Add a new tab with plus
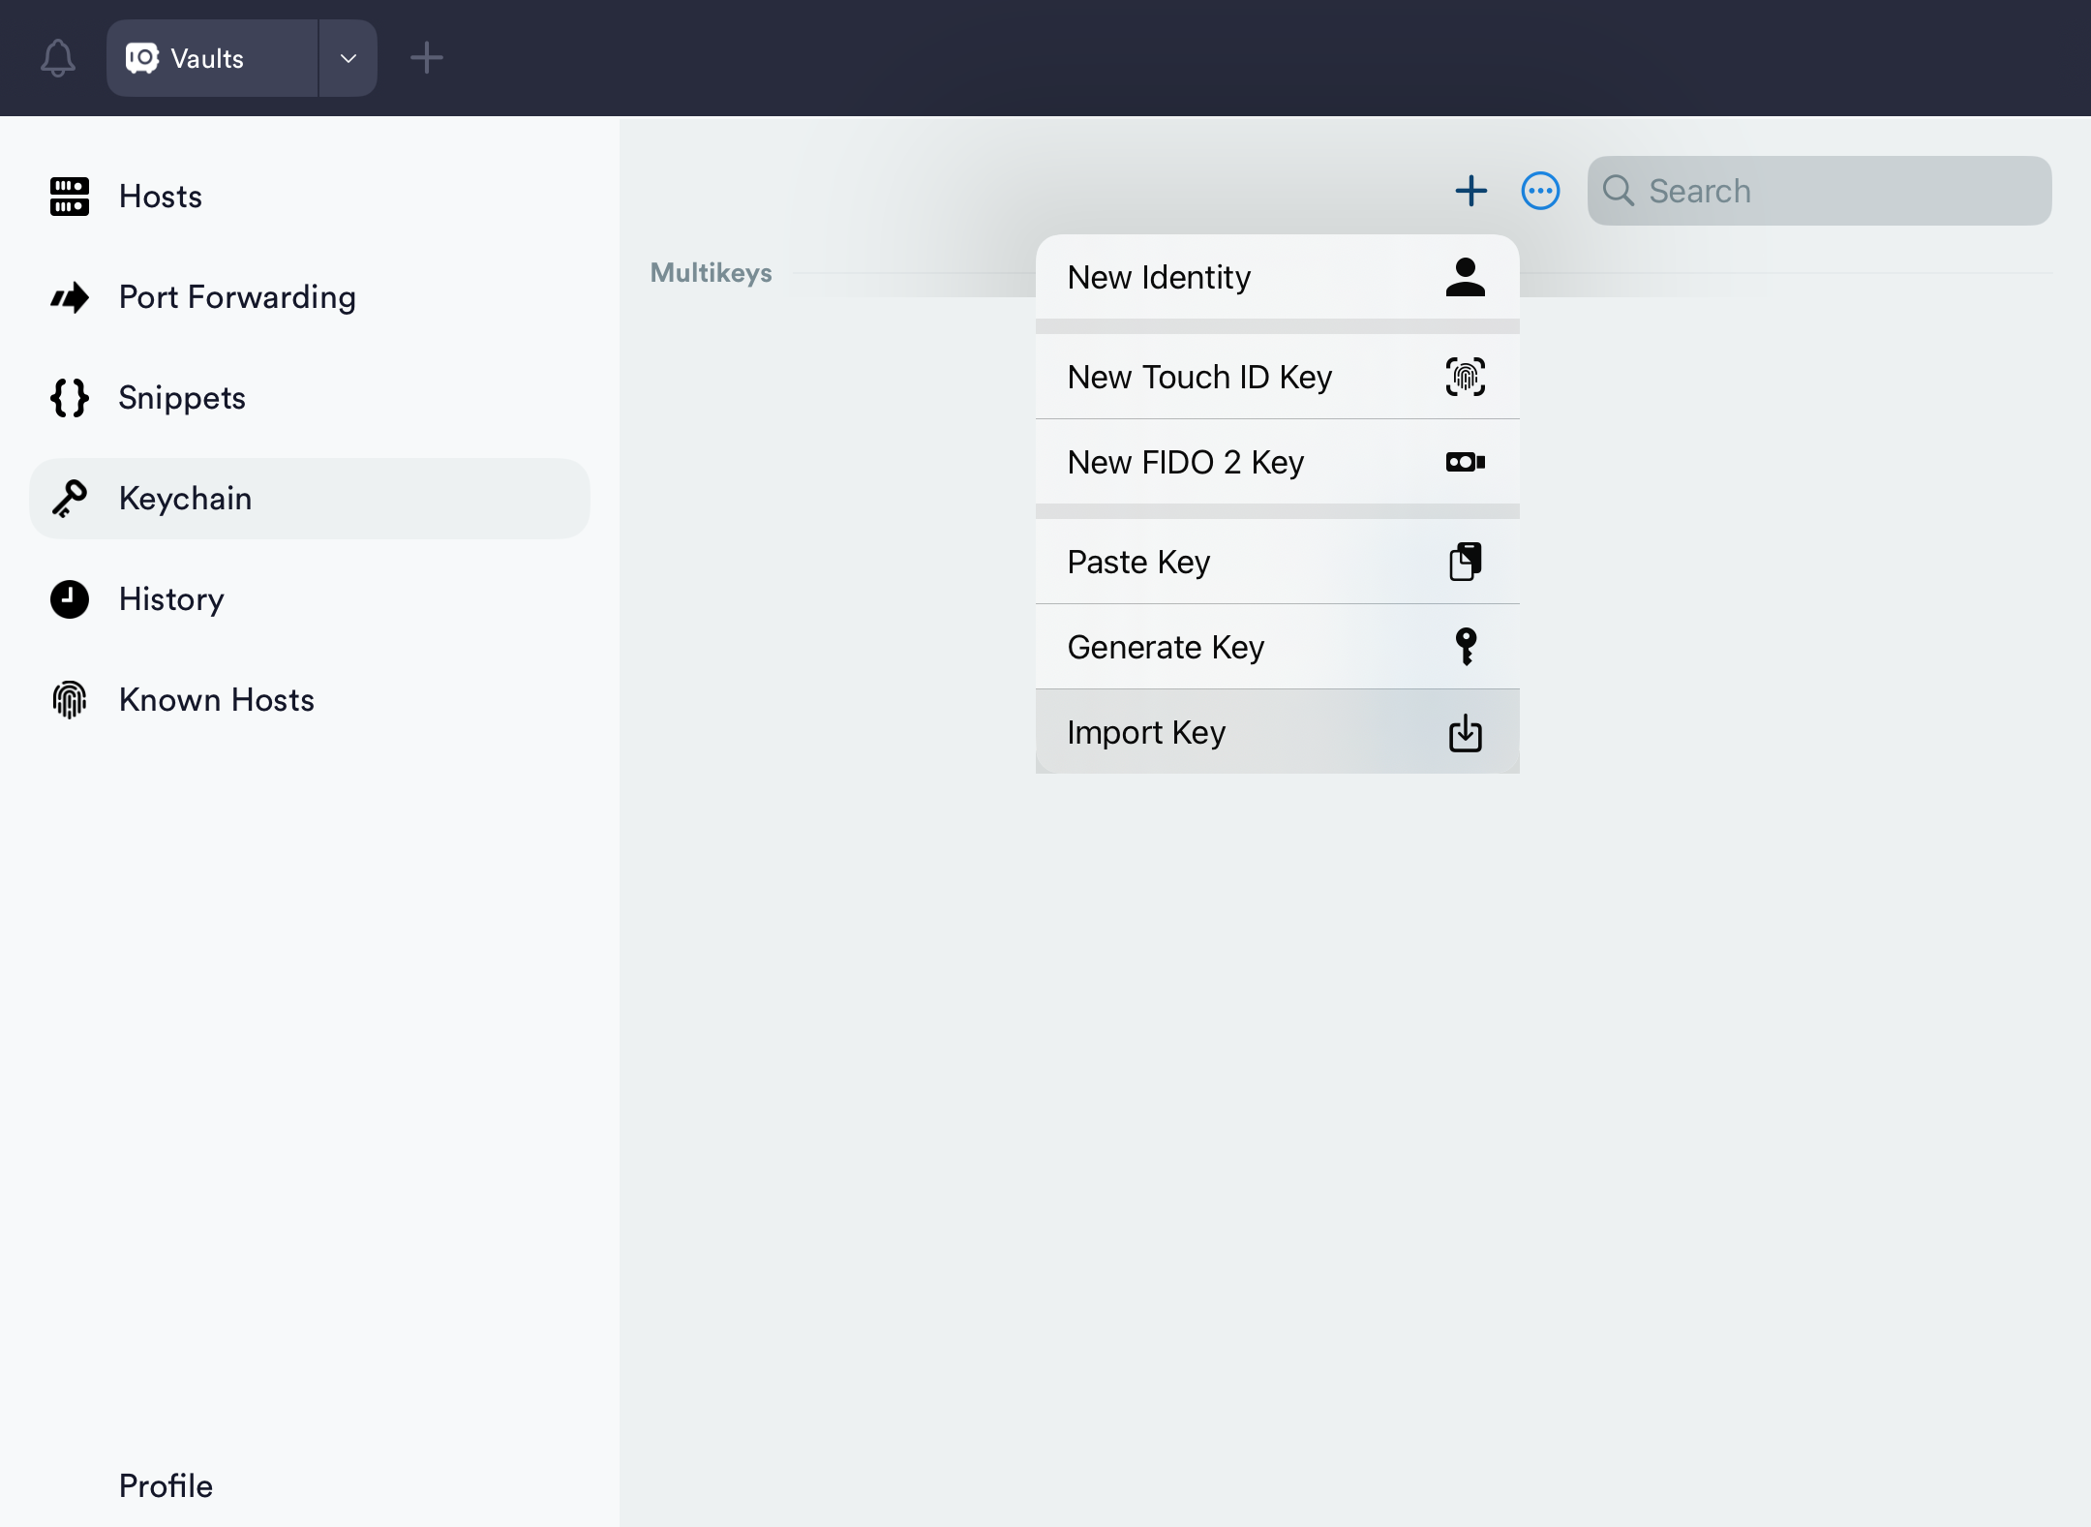 (426, 58)
